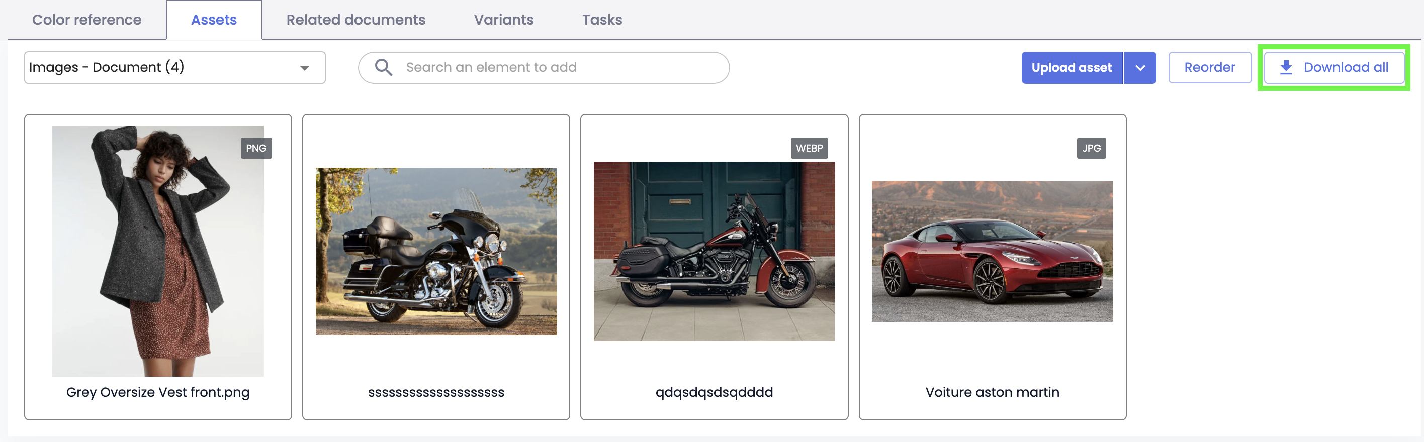Click the Download all button

point(1334,68)
